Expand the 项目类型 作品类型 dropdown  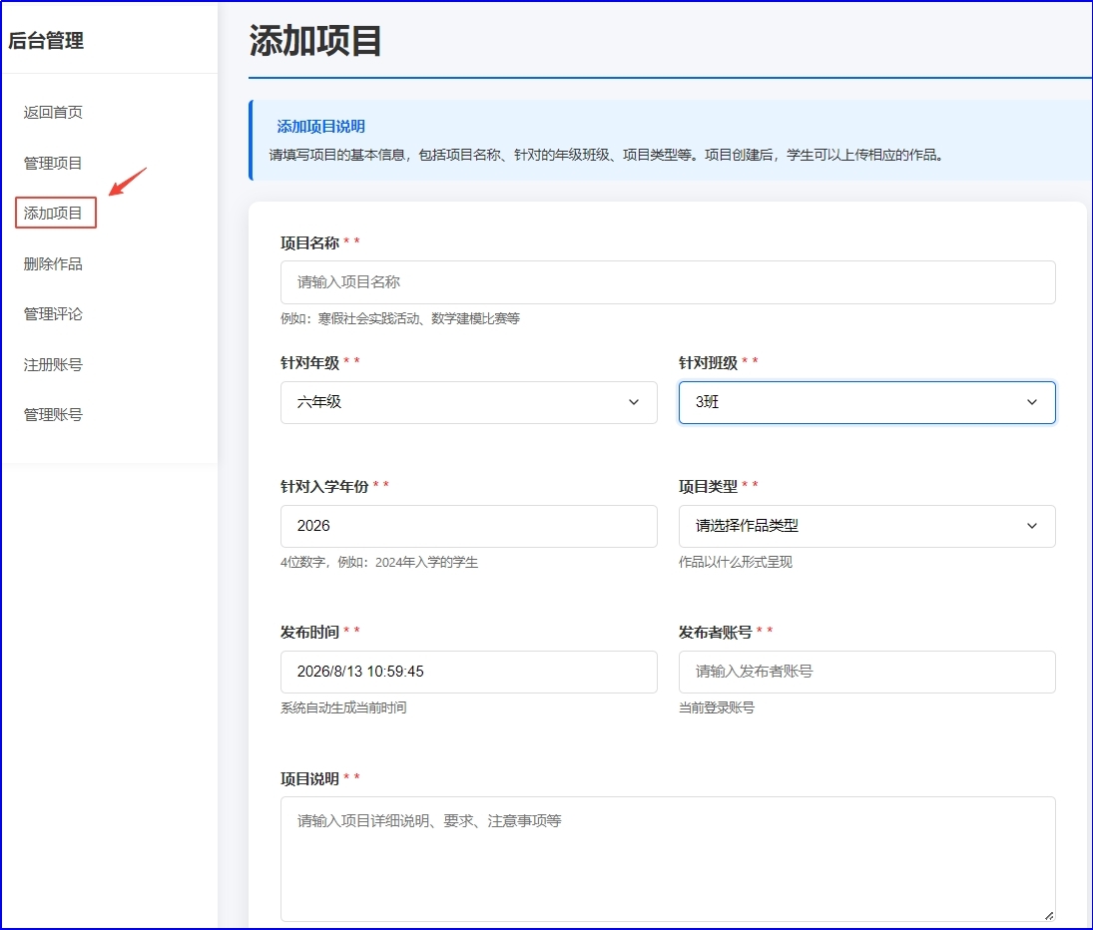[x=867, y=526]
